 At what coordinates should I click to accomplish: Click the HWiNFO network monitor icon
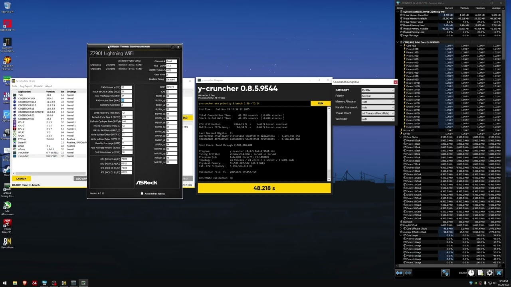(445, 273)
